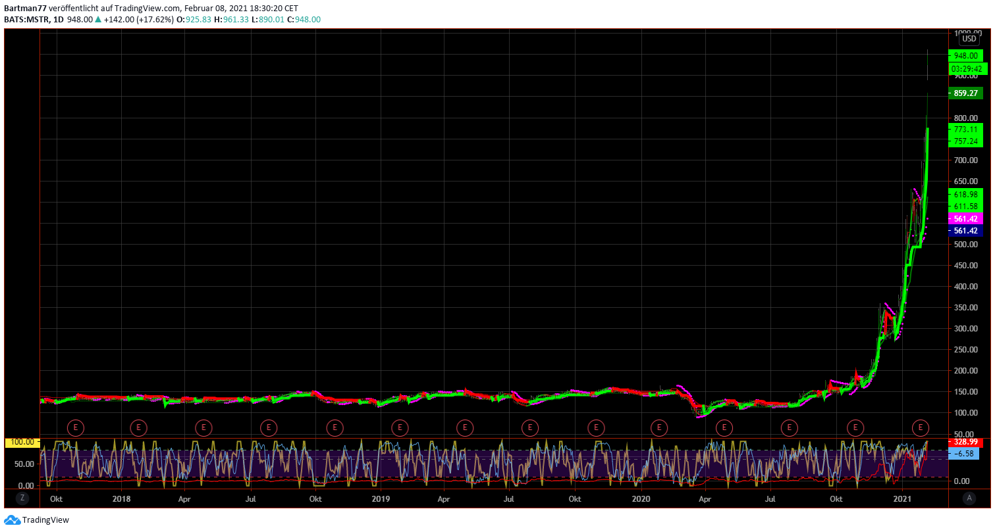
Task: Click the April 2020 earnings E marker
Action: tap(724, 427)
